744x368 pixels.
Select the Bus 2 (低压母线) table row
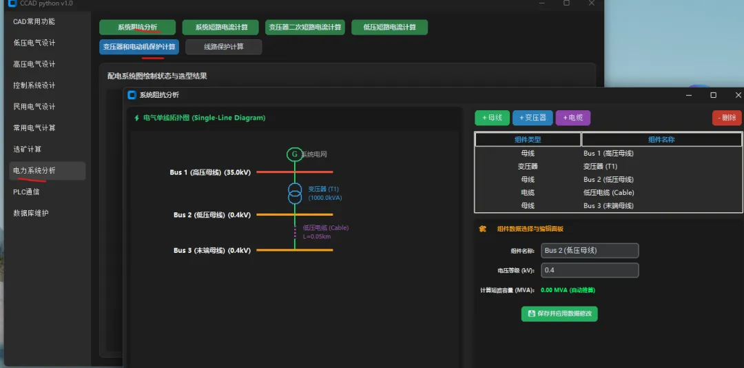coord(608,179)
